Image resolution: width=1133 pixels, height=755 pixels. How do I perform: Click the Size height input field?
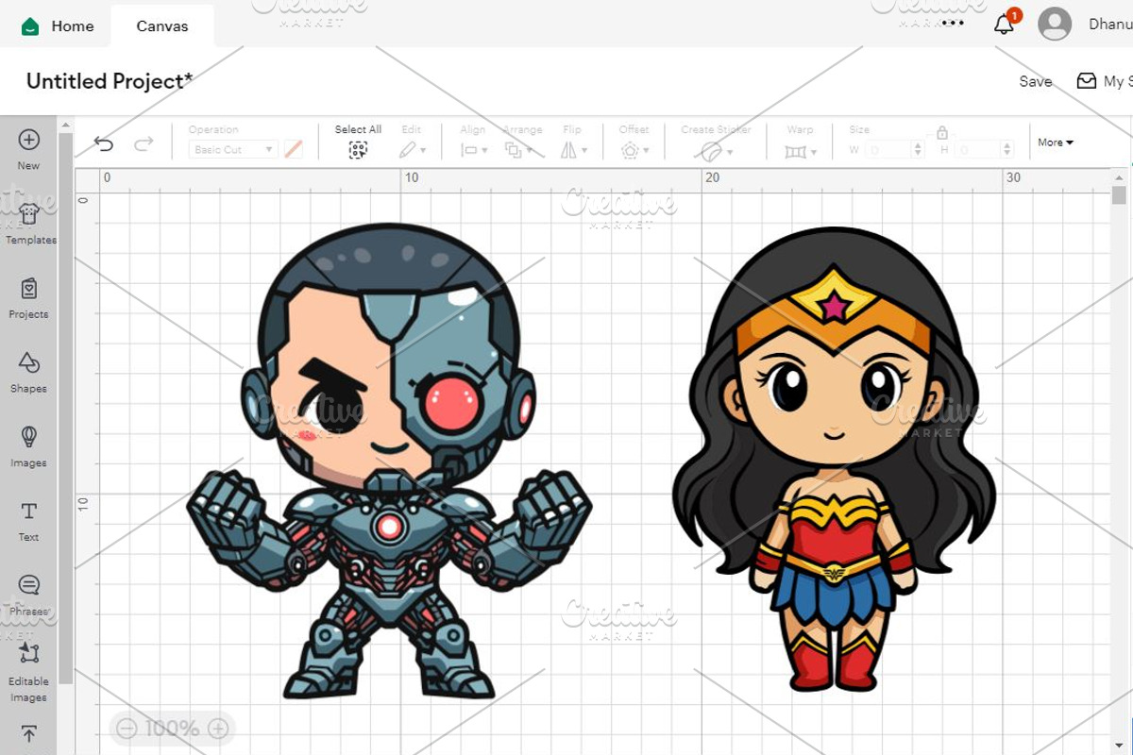(x=976, y=149)
